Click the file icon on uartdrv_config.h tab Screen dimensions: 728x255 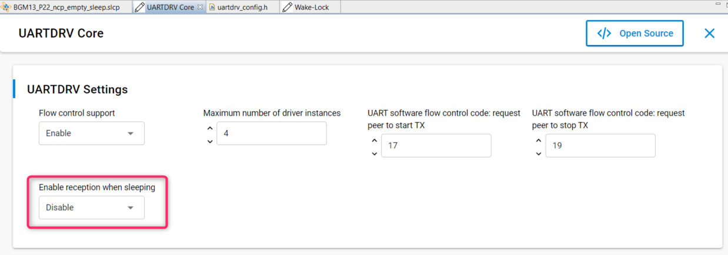tap(213, 7)
